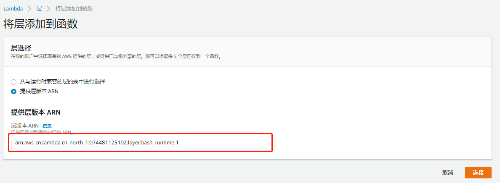Click the large 将层添加到函数 page title
The width and height of the screenshot is (500, 183).
coord(40,24)
